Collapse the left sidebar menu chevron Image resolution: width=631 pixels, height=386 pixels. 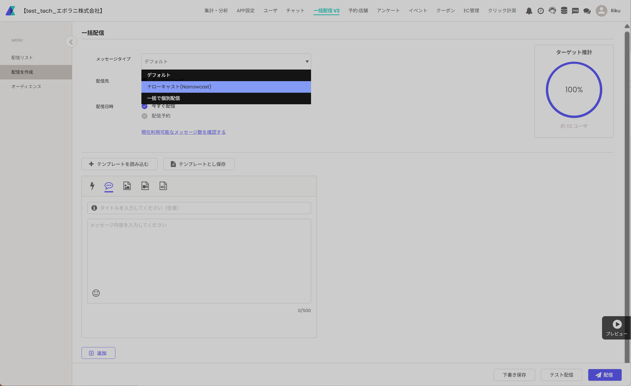[71, 42]
